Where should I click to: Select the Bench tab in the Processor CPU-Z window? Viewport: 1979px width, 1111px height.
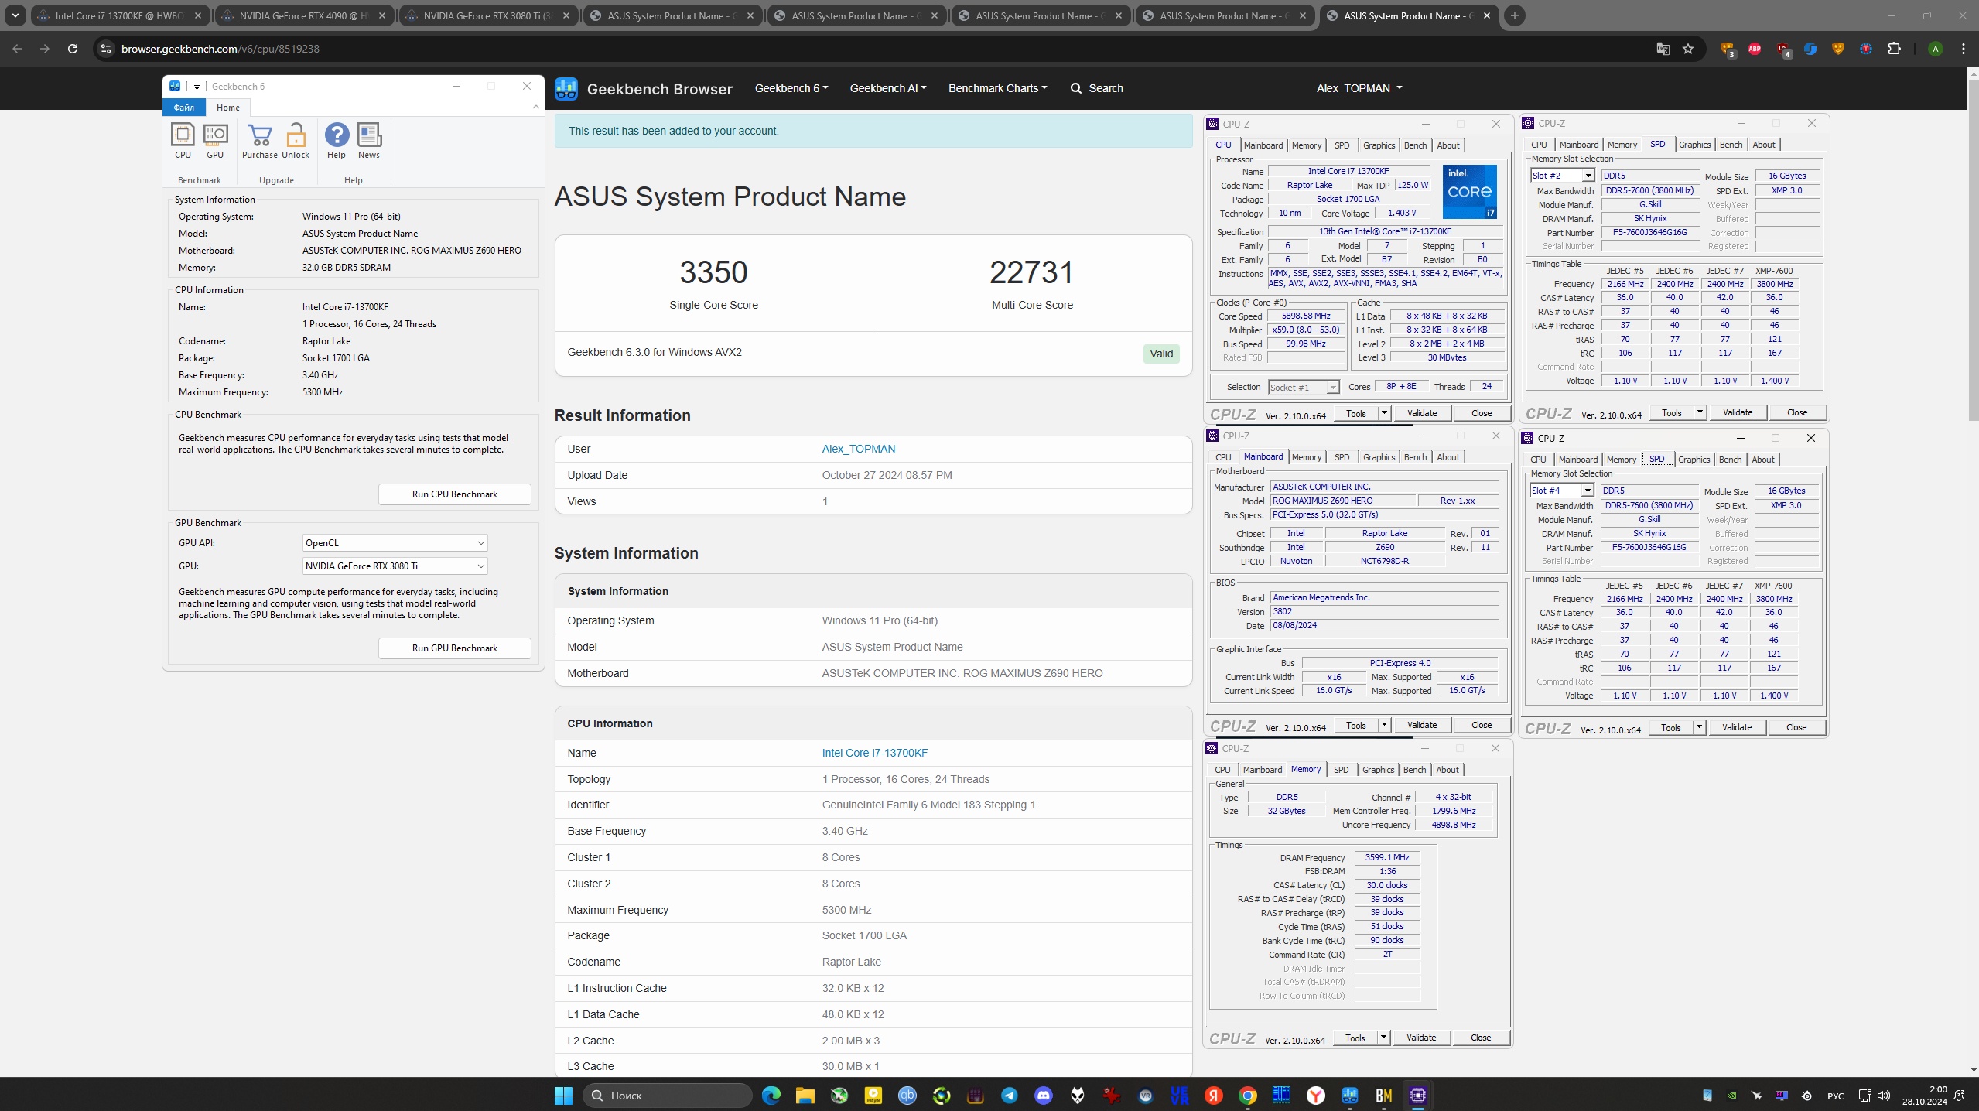tap(1415, 145)
